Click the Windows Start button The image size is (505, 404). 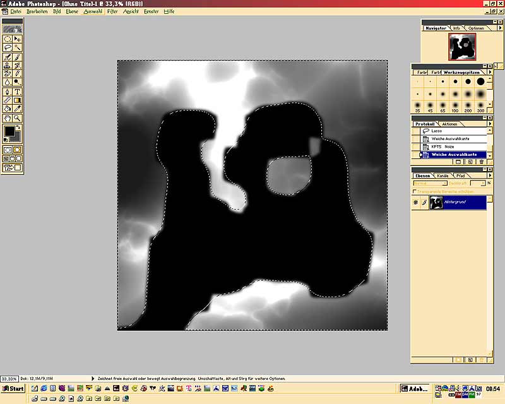pyautogui.click(x=13, y=388)
